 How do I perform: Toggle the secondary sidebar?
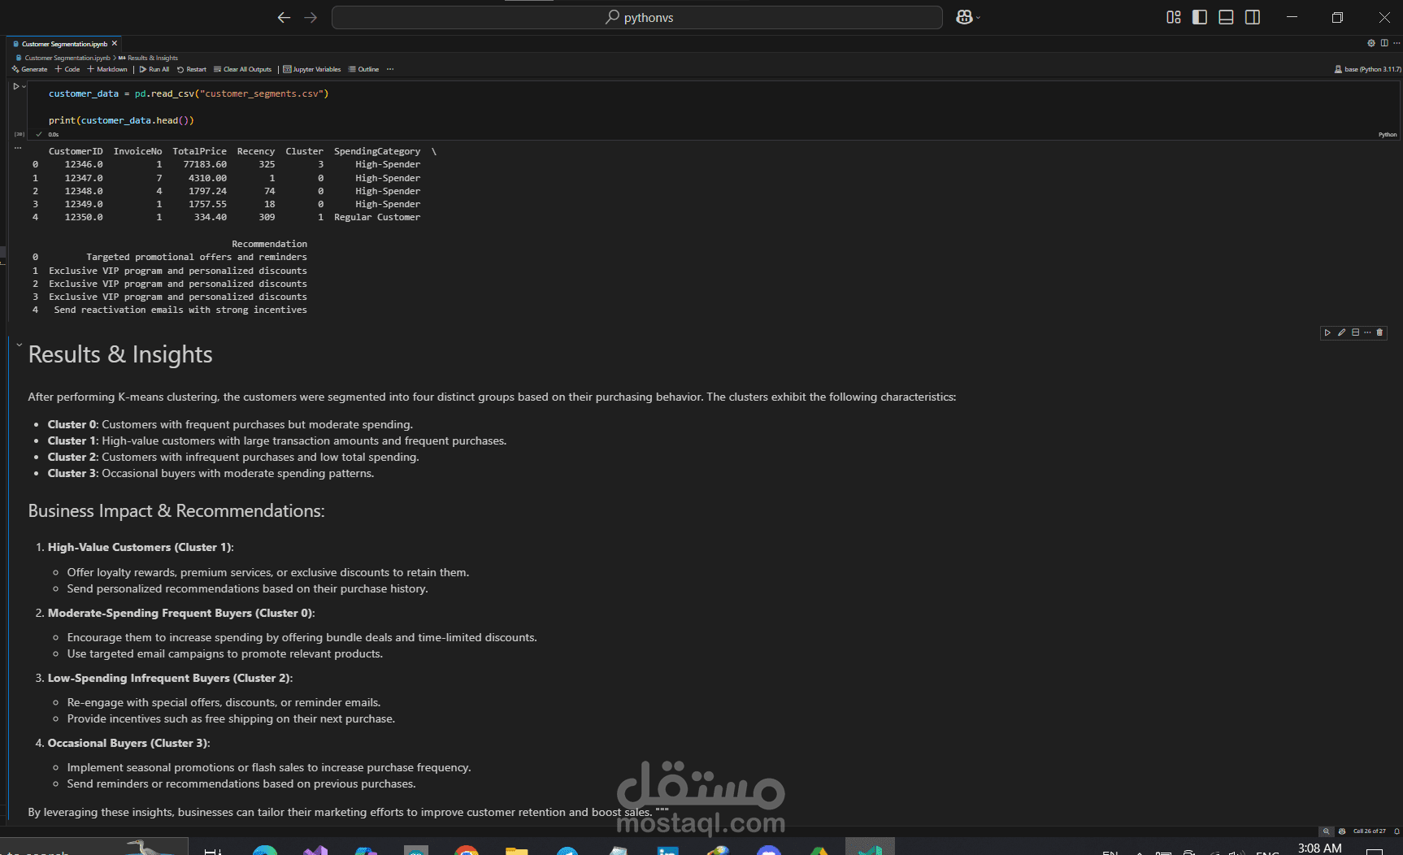point(1253,17)
